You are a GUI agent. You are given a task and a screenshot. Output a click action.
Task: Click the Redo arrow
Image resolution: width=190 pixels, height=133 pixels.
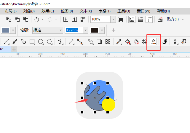(50, 19)
